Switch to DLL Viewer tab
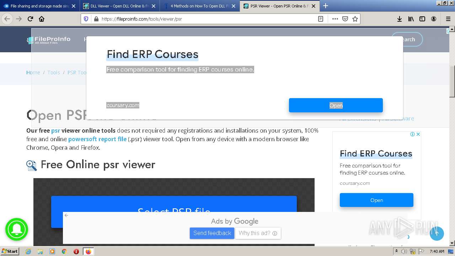455x256 pixels. (119, 6)
